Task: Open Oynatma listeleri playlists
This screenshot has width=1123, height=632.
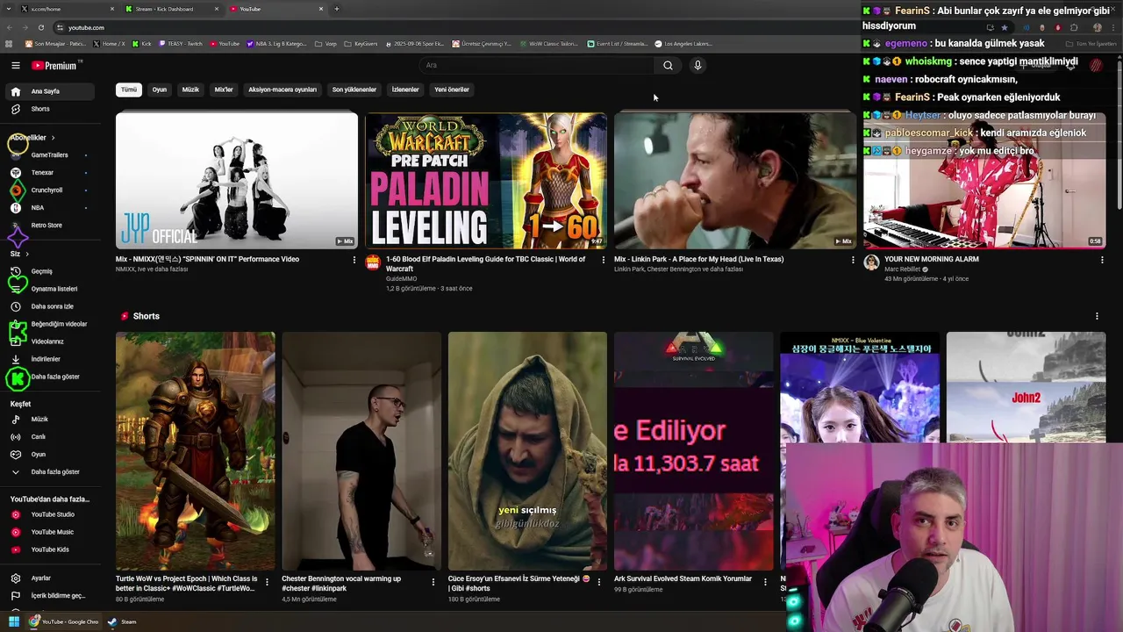Action: coord(51,289)
